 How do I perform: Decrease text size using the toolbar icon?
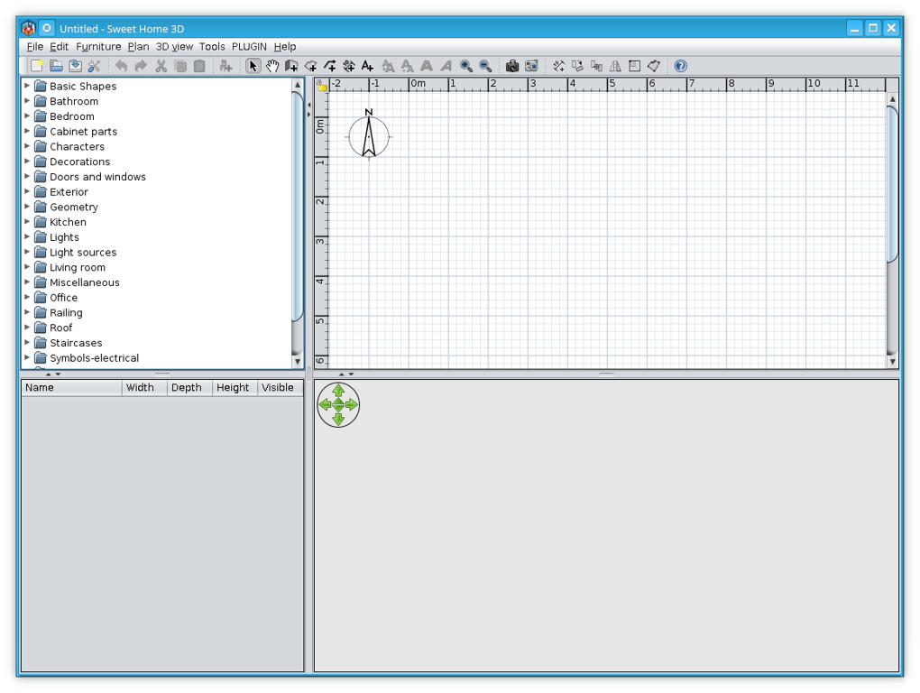tap(407, 66)
